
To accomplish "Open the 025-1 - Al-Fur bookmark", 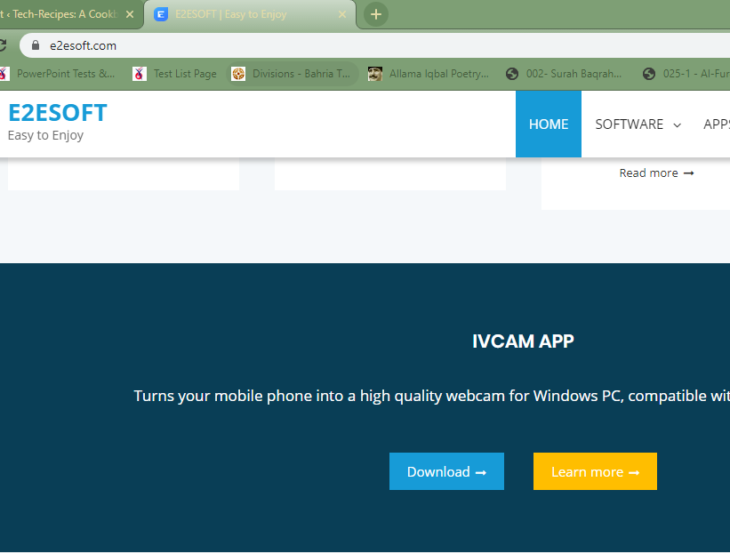I will point(686,74).
